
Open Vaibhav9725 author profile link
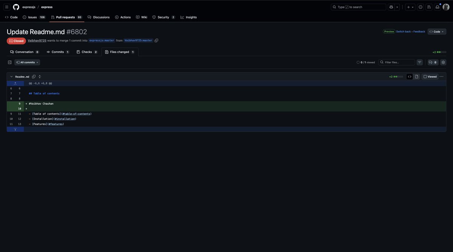37,40
